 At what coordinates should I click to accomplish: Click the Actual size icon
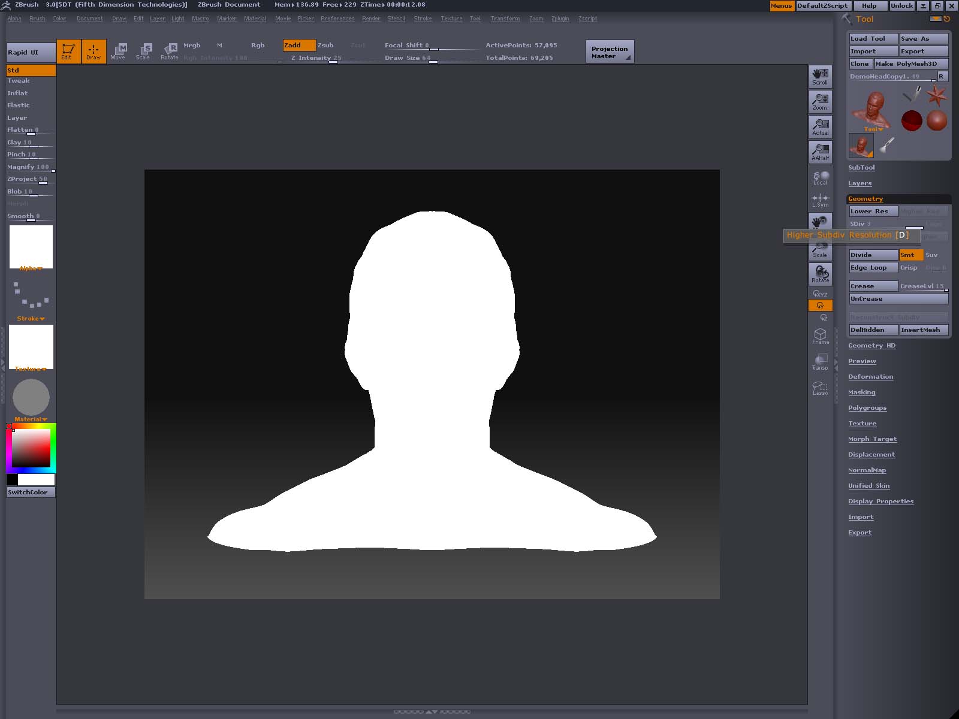(x=820, y=127)
